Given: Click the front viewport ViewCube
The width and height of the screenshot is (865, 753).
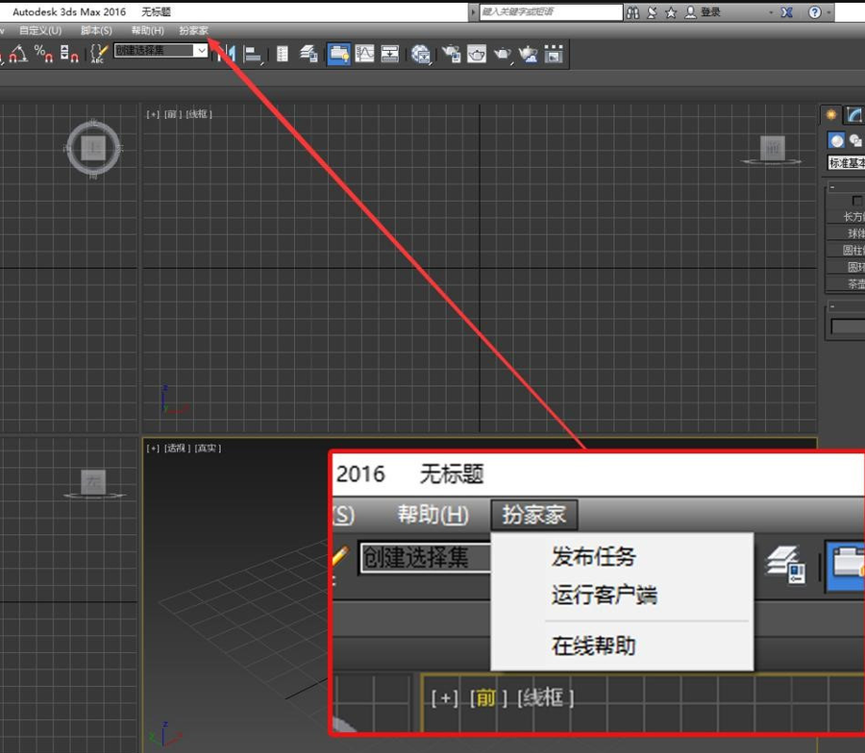Looking at the screenshot, I should click(773, 149).
